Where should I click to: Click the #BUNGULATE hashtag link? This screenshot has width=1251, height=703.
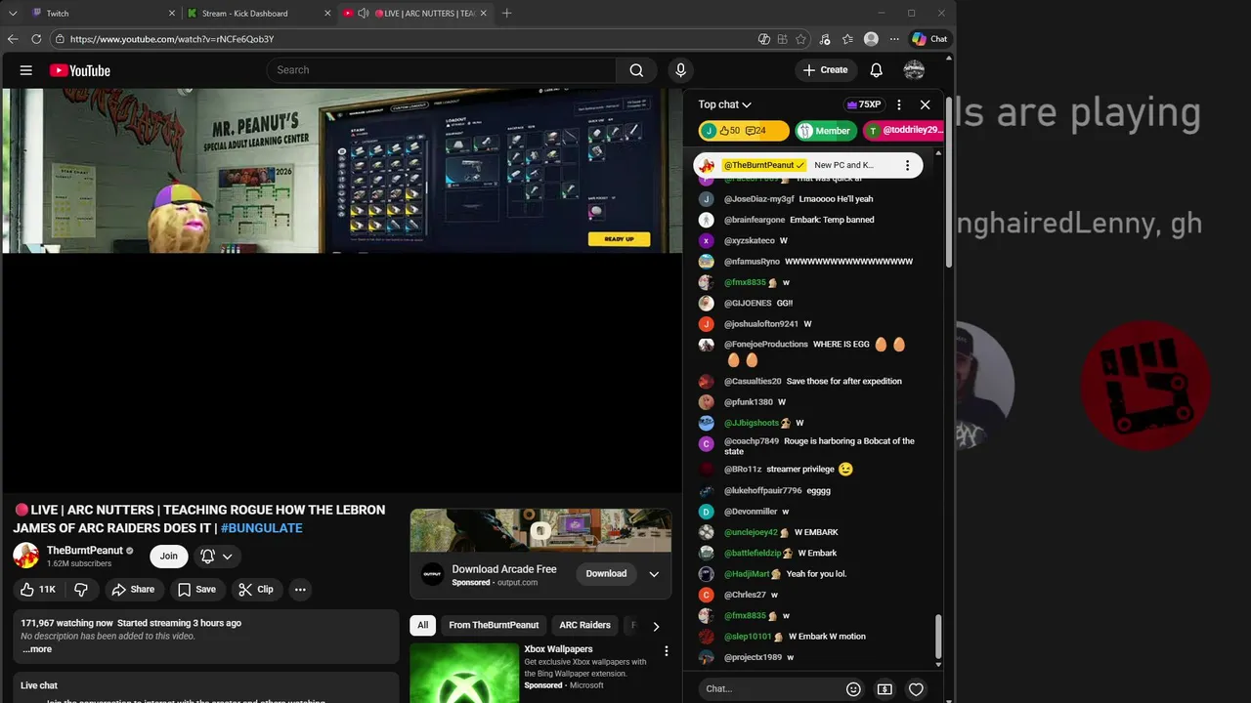point(261,528)
